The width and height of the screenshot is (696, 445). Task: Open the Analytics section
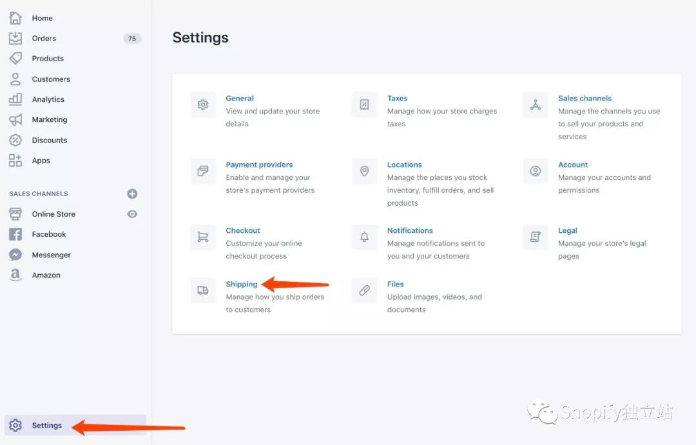pos(48,99)
